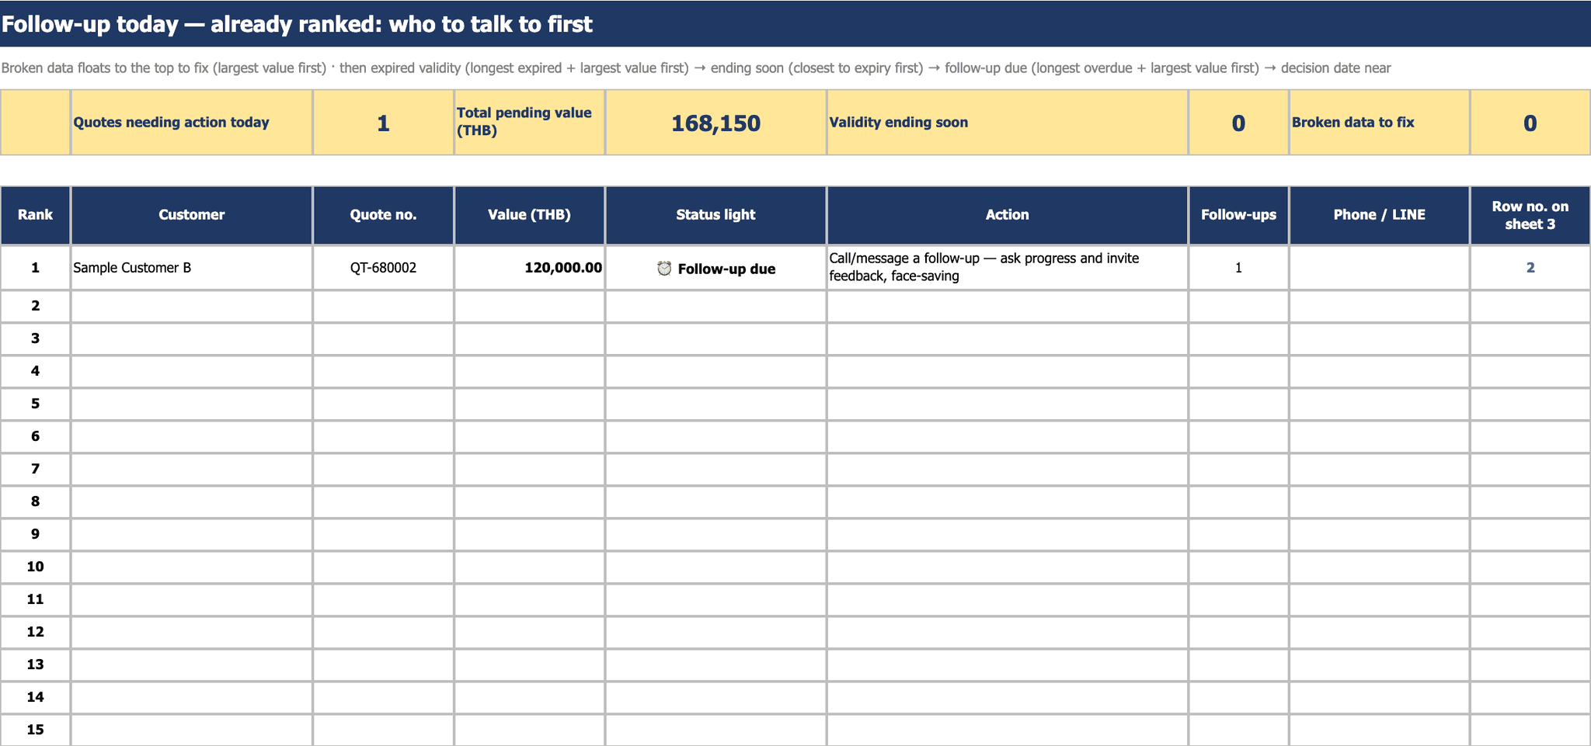Click the Follow-ups count 1 for Sample Customer B
The image size is (1591, 746).
(1239, 268)
